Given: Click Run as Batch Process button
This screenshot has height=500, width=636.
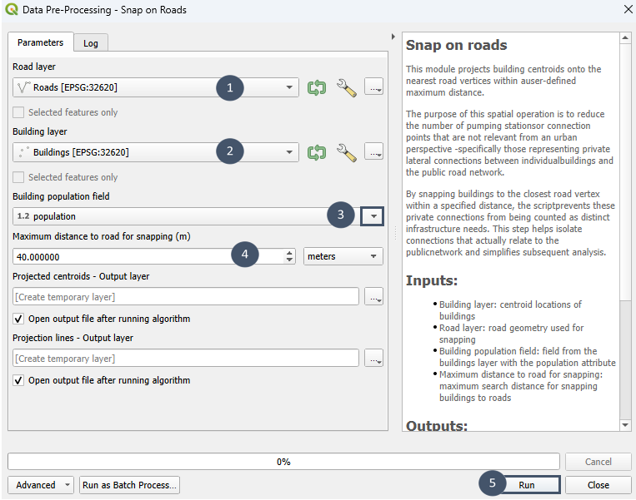Looking at the screenshot, I should pyautogui.click(x=129, y=485).
